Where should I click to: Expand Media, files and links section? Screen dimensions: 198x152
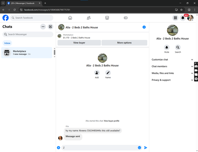172,73
